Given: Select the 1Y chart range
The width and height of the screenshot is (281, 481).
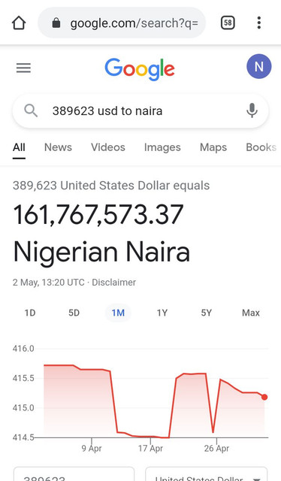Looking at the screenshot, I should pos(162,313).
